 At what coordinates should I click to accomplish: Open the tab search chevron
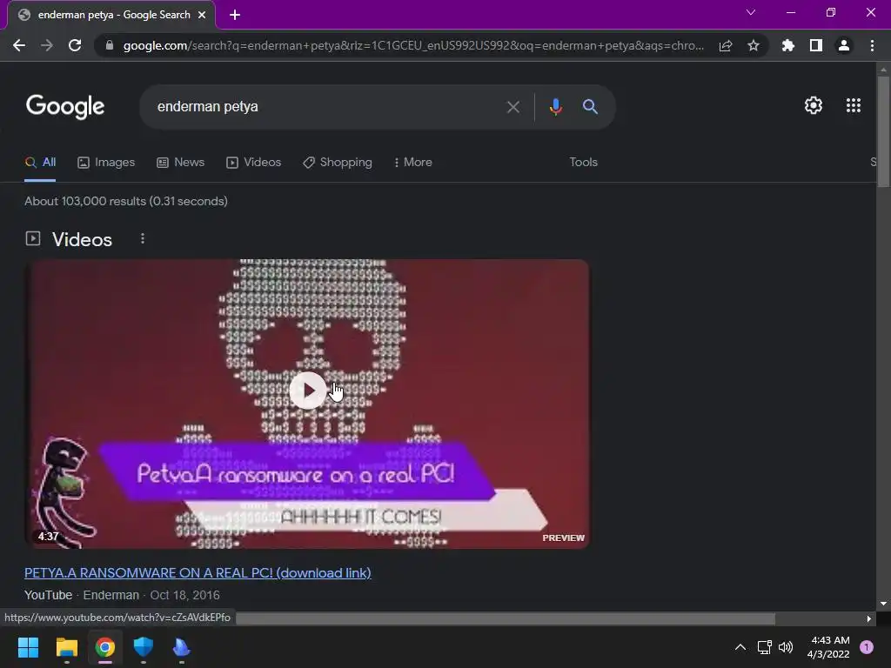(x=751, y=12)
